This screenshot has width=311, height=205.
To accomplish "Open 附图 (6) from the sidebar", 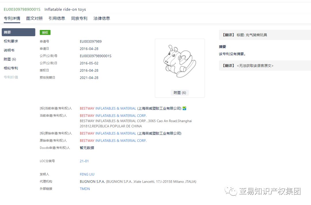I will click(10, 59).
